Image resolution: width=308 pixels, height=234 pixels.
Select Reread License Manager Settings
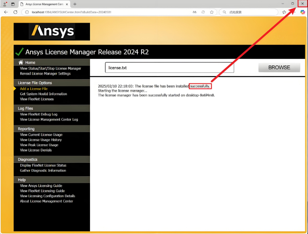[45, 74]
